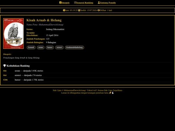Click the list icon beside Senarai Ranking
175x131 pixels.
[x=75, y=3]
